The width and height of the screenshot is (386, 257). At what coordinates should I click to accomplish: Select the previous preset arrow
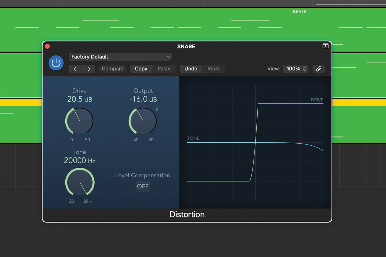pos(75,69)
